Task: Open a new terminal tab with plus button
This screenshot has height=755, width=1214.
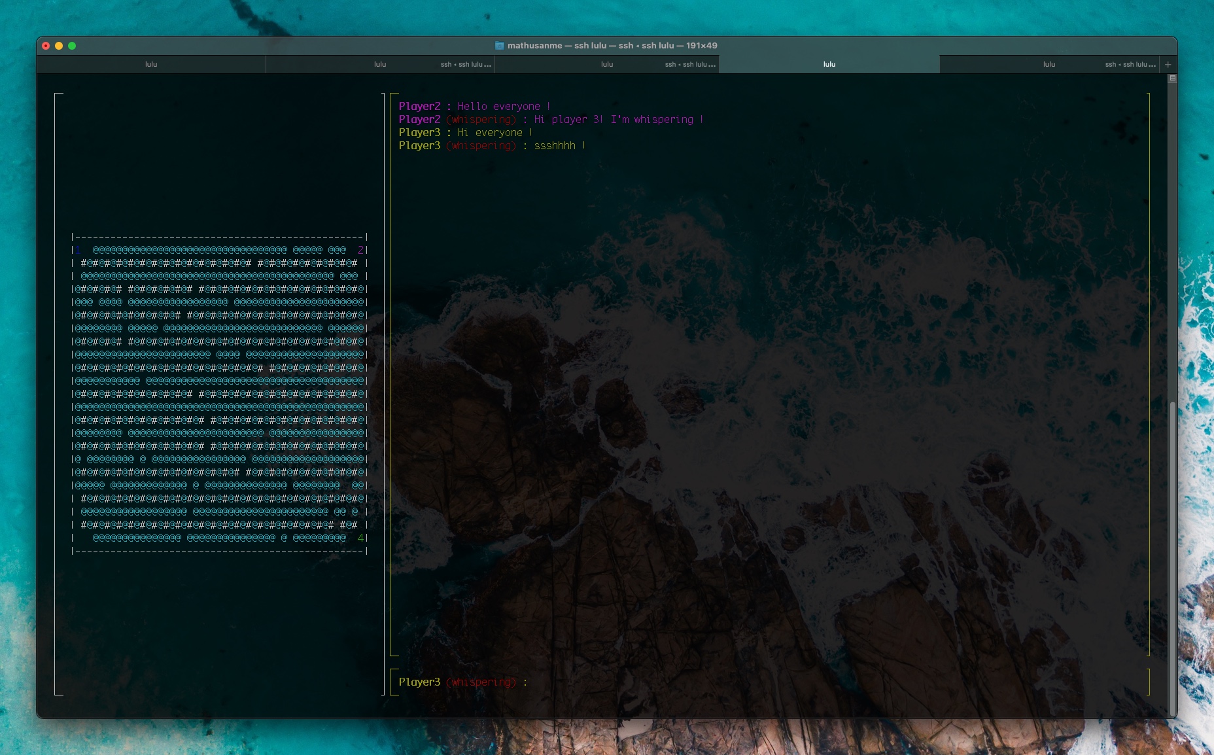Action: coord(1168,64)
